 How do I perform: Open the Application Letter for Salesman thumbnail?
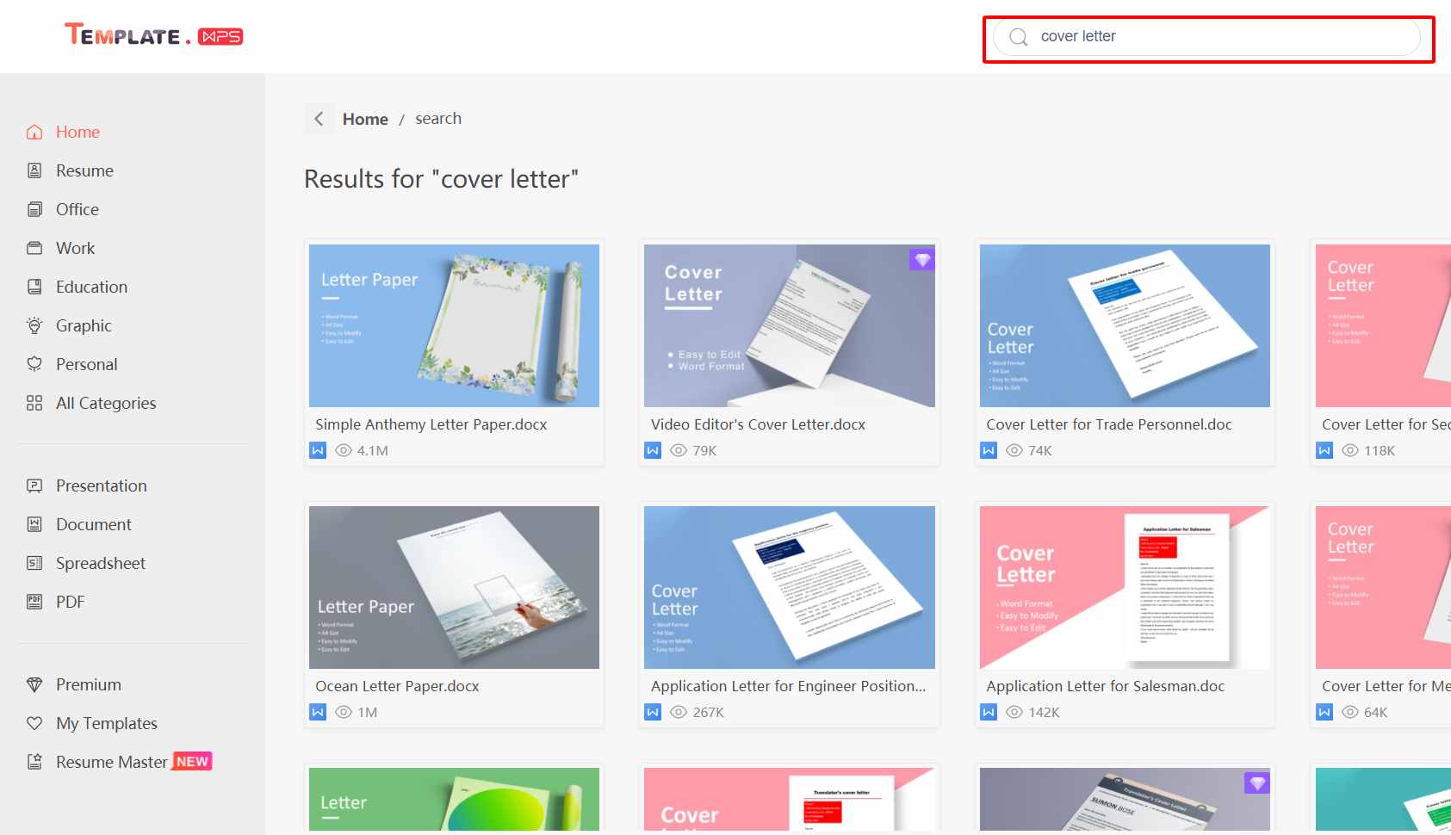click(x=1125, y=587)
